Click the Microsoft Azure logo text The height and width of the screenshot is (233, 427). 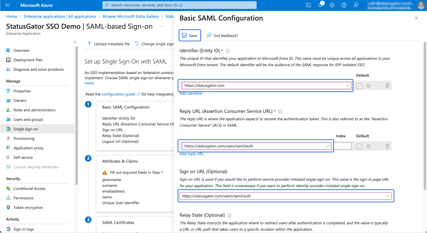36,5
